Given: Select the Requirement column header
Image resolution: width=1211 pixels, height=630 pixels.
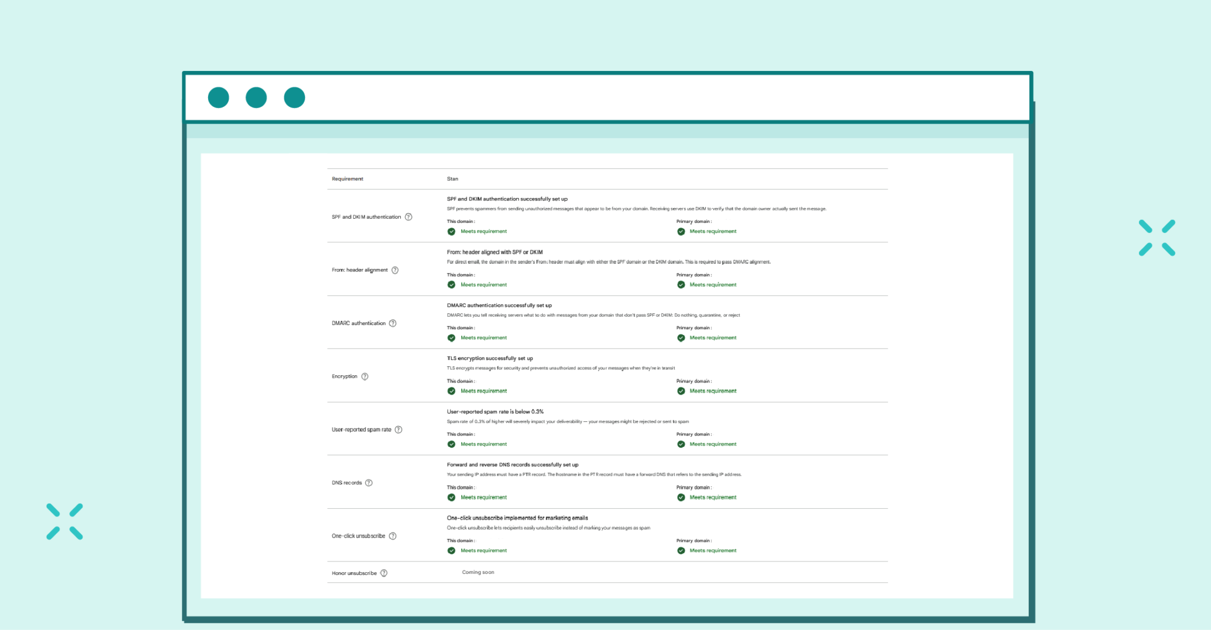Looking at the screenshot, I should pos(347,178).
